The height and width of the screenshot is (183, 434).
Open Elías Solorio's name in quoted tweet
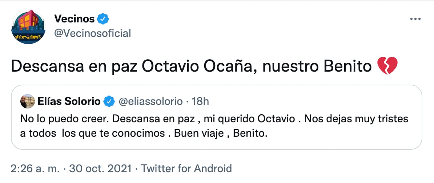click(x=69, y=102)
